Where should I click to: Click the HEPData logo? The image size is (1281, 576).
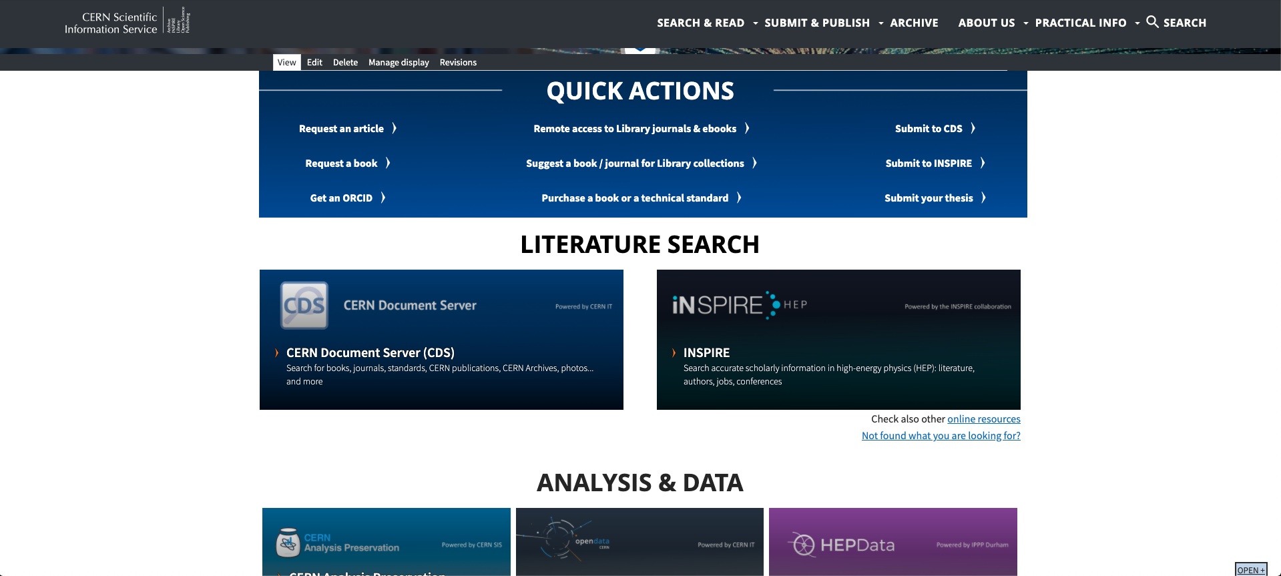(x=842, y=545)
